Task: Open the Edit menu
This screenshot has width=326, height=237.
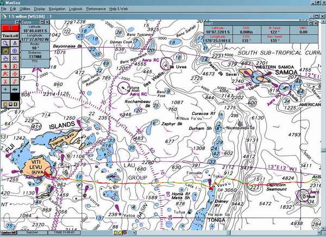Action: pos(13,9)
